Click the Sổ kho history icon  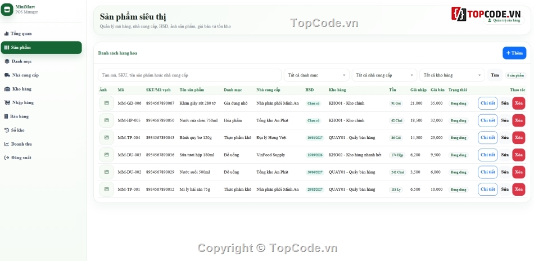click(7, 130)
